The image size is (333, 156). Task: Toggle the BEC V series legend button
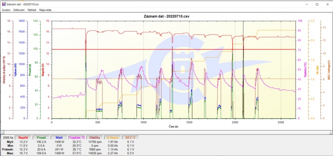tap(130, 138)
